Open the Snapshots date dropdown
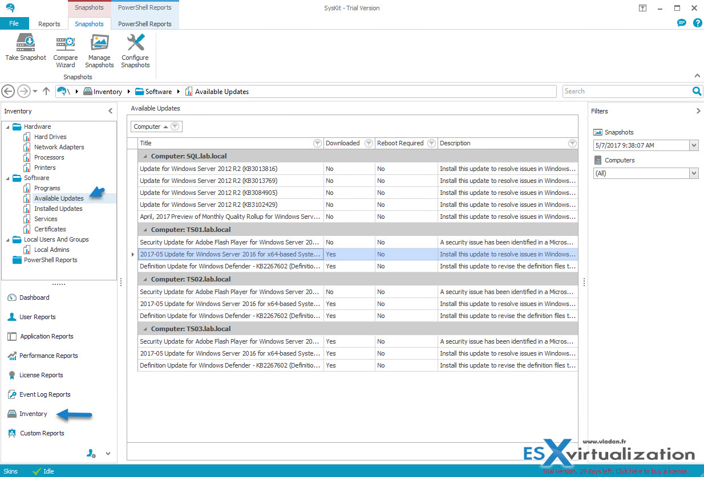Image resolution: width=704 pixels, height=477 pixels. (694, 145)
